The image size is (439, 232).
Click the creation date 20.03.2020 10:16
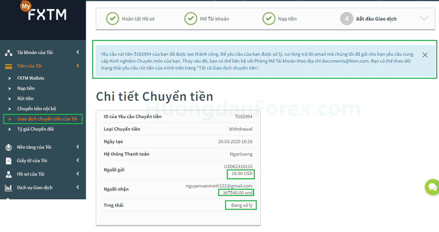point(235,142)
